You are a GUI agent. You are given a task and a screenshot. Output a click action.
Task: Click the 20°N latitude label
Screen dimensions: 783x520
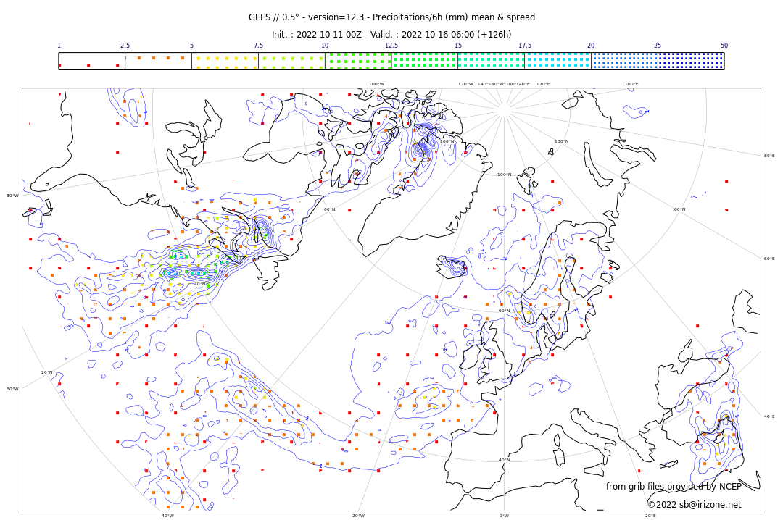(x=46, y=372)
